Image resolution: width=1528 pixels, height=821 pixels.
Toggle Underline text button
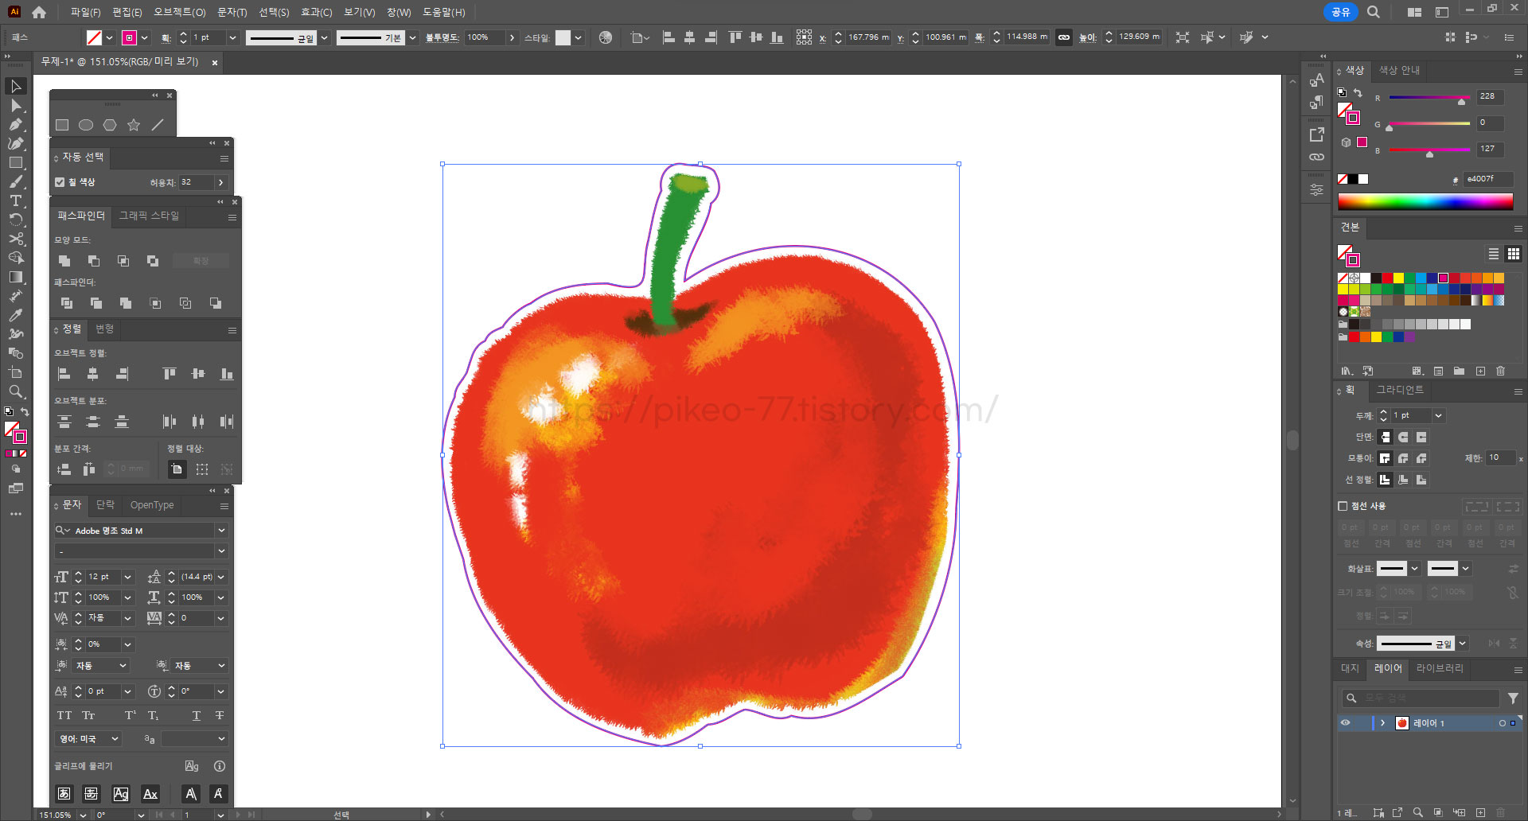pos(196,715)
